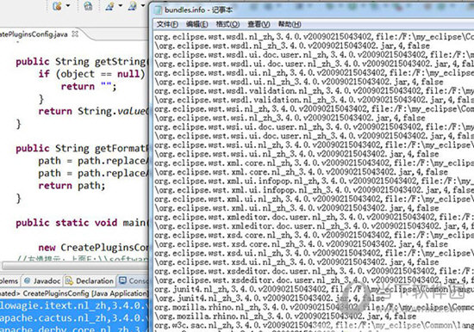Image resolution: width=474 pixels, height=332 pixels.
Task: Click Notepad line 'org.eclipse.wst.xml.ui.nl_zh,3.4.0...'
Action: coord(314,200)
